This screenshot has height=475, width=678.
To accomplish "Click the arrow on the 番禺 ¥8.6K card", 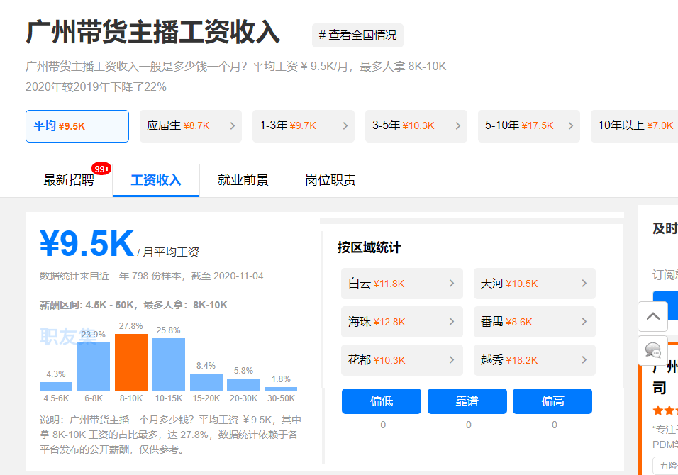I will 584,322.
